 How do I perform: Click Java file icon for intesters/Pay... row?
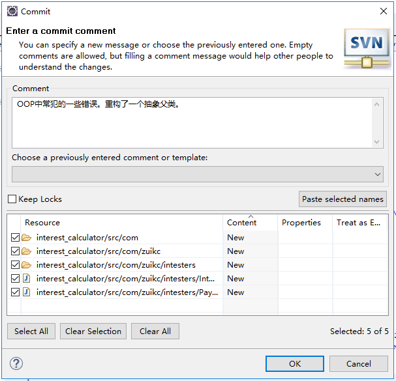[27, 292]
